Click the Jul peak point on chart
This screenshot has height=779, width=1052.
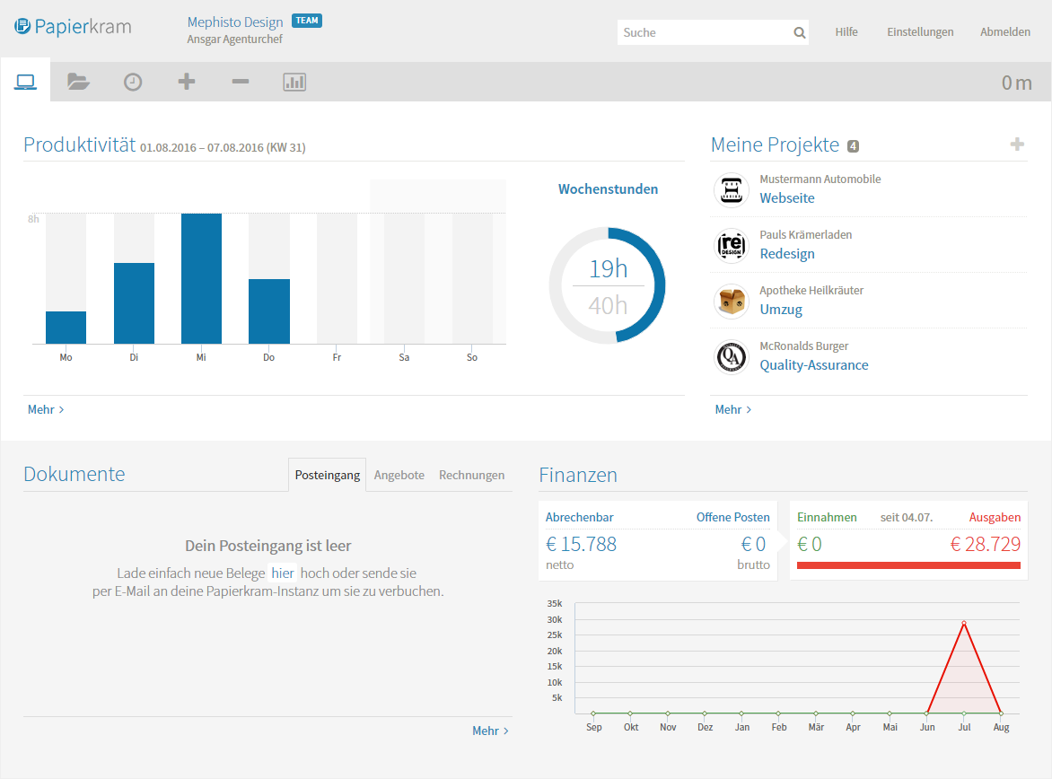tap(964, 624)
